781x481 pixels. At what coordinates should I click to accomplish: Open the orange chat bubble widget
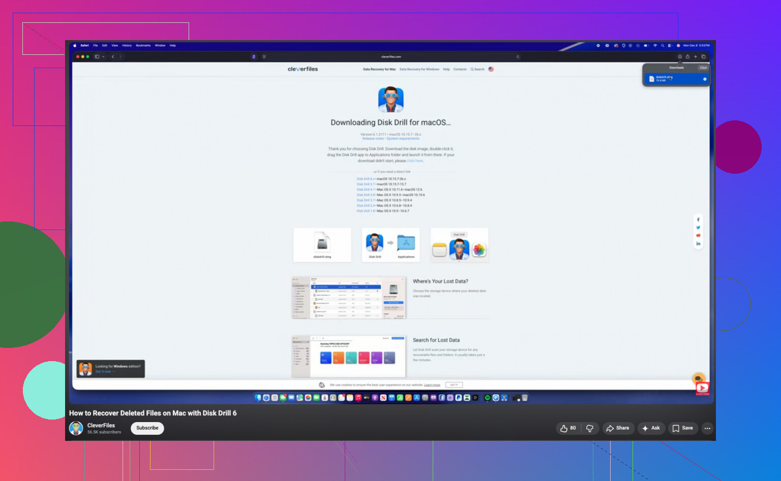pos(699,378)
